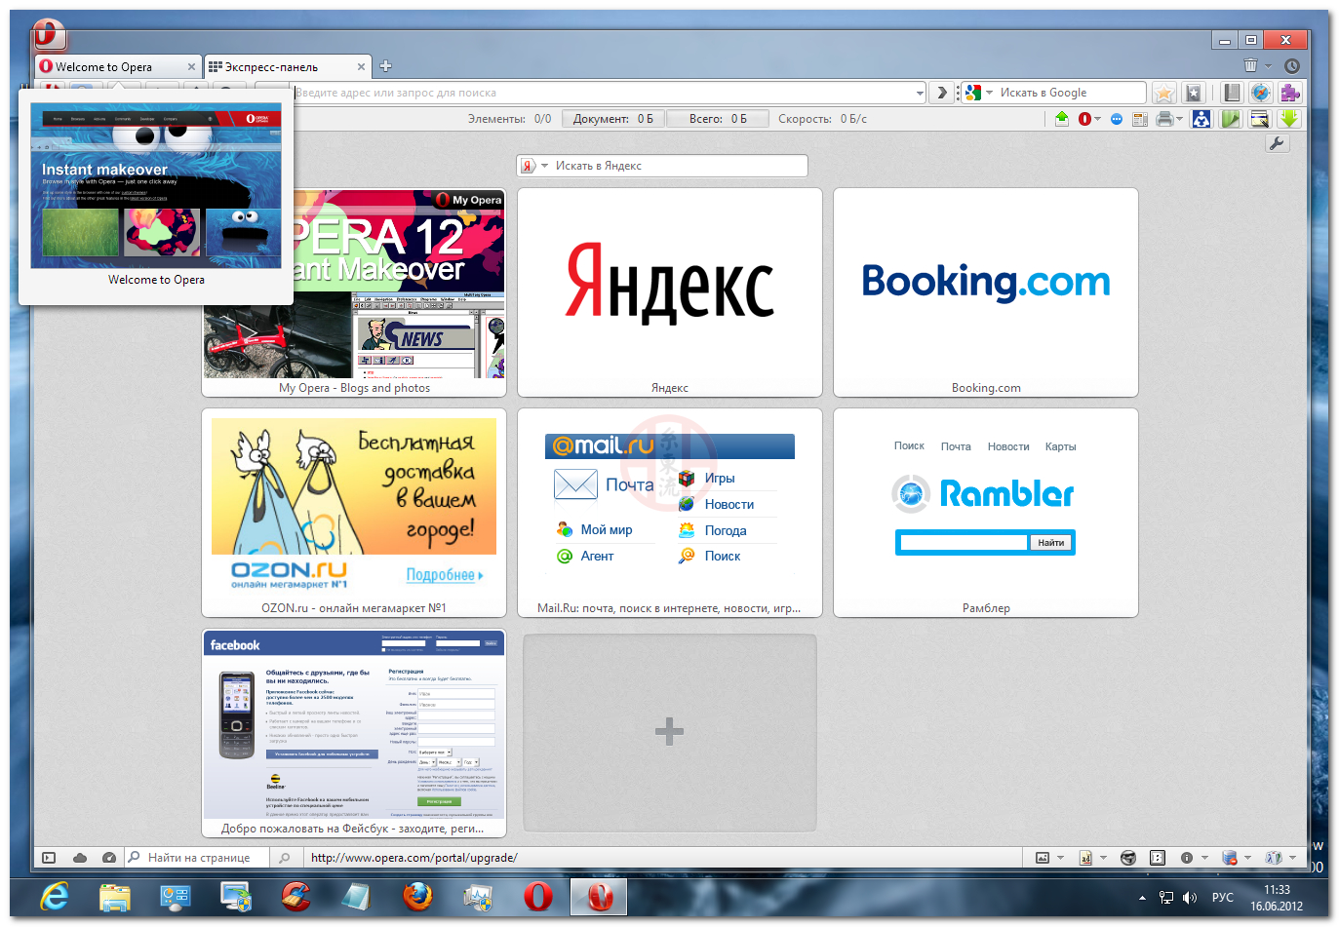Close the Welcome to Opera tab
Viewport: 1339px width, 927px height.
(191, 67)
